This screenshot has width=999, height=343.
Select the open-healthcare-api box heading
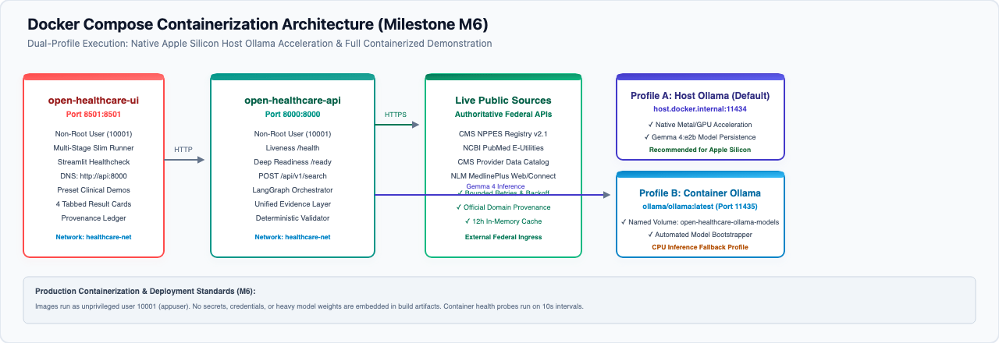(x=293, y=101)
